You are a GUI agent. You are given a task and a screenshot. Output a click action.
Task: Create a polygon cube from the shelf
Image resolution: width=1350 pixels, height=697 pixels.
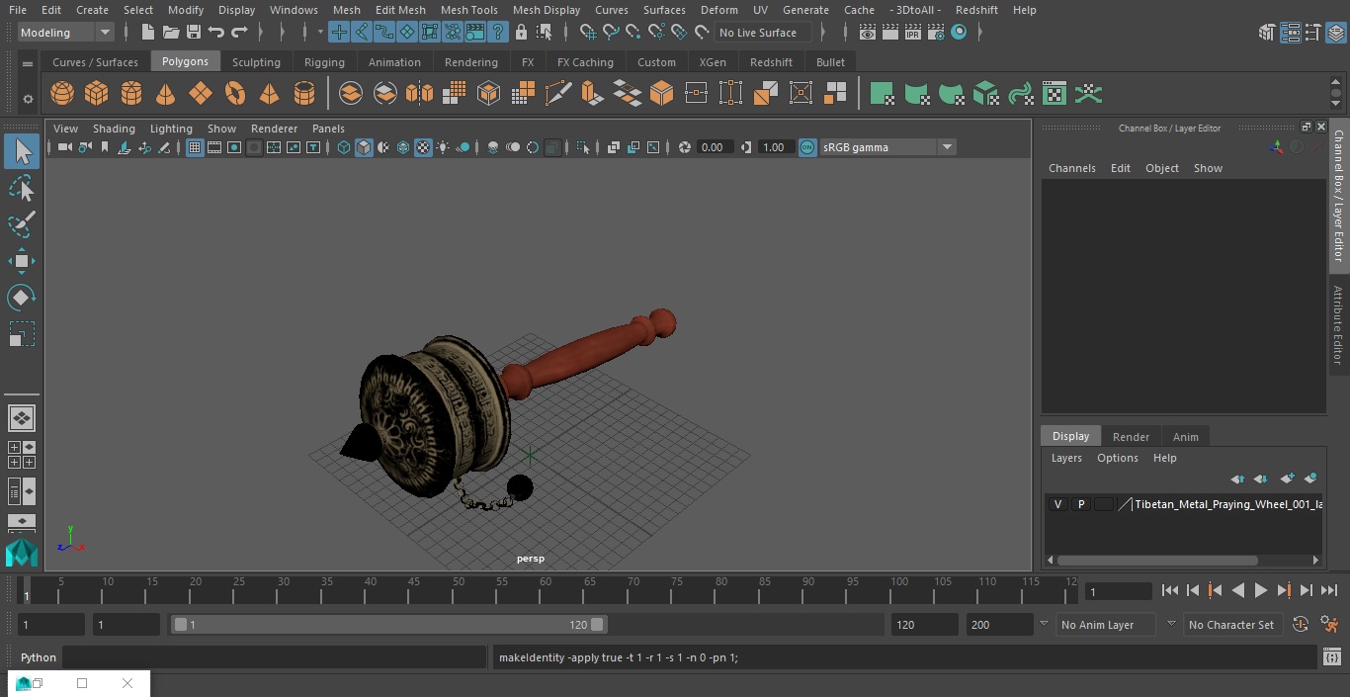97,94
